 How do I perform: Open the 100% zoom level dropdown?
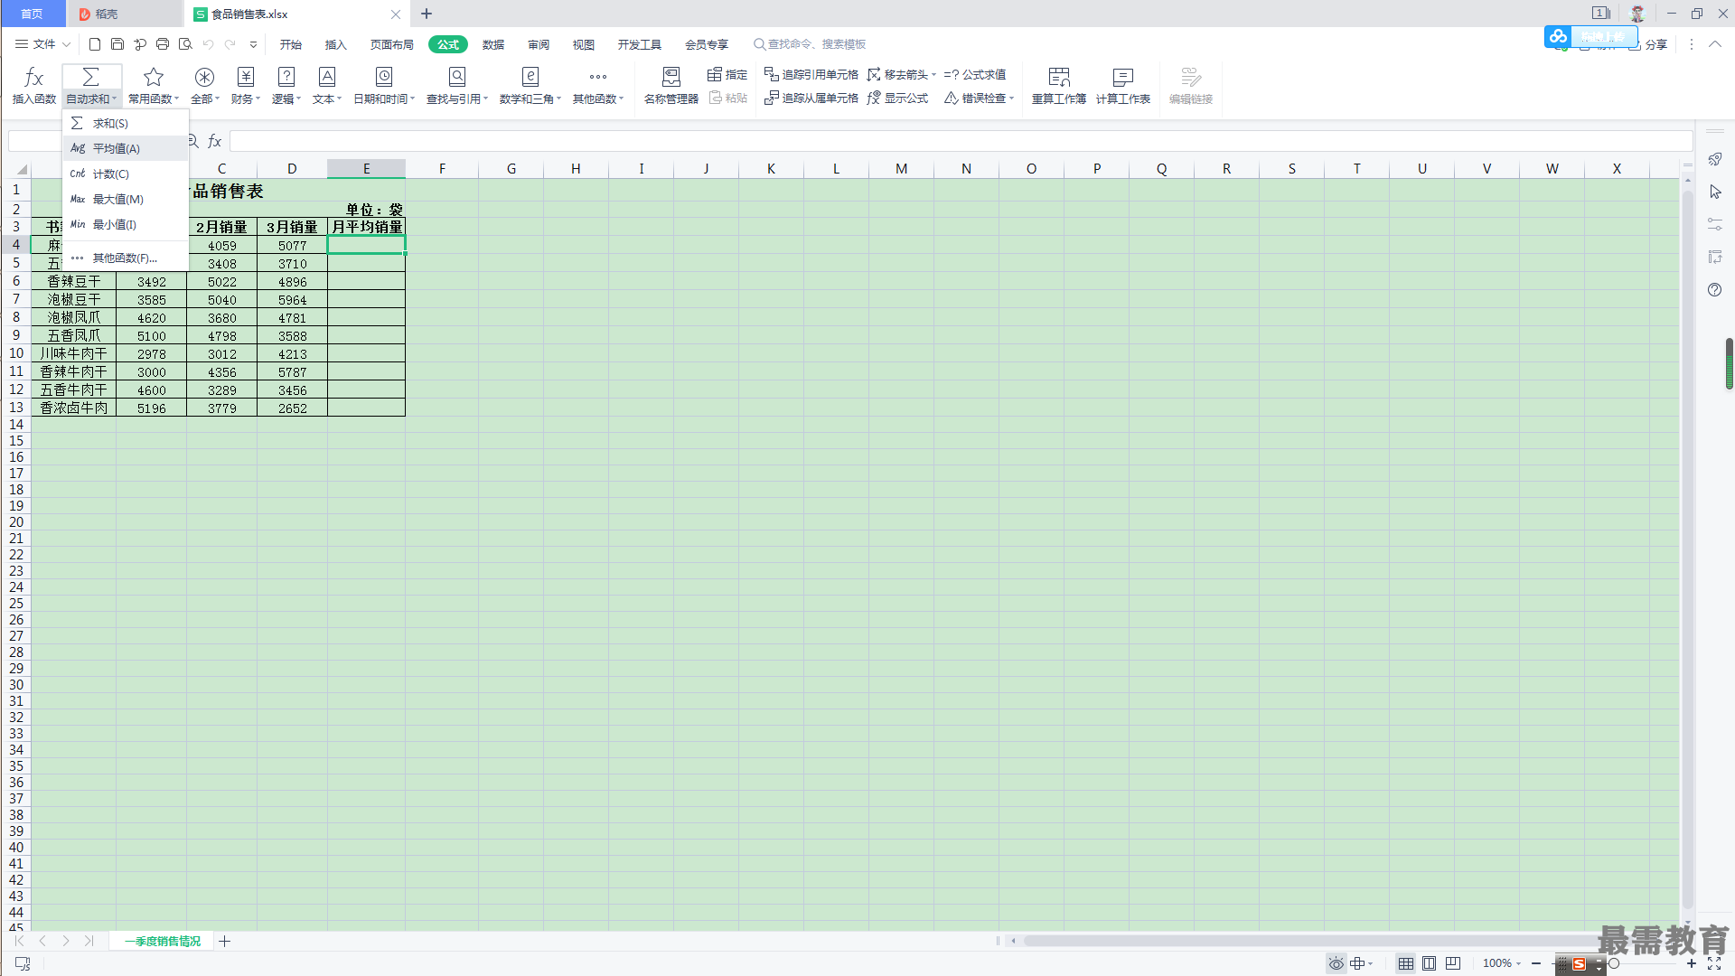click(1502, 963)
